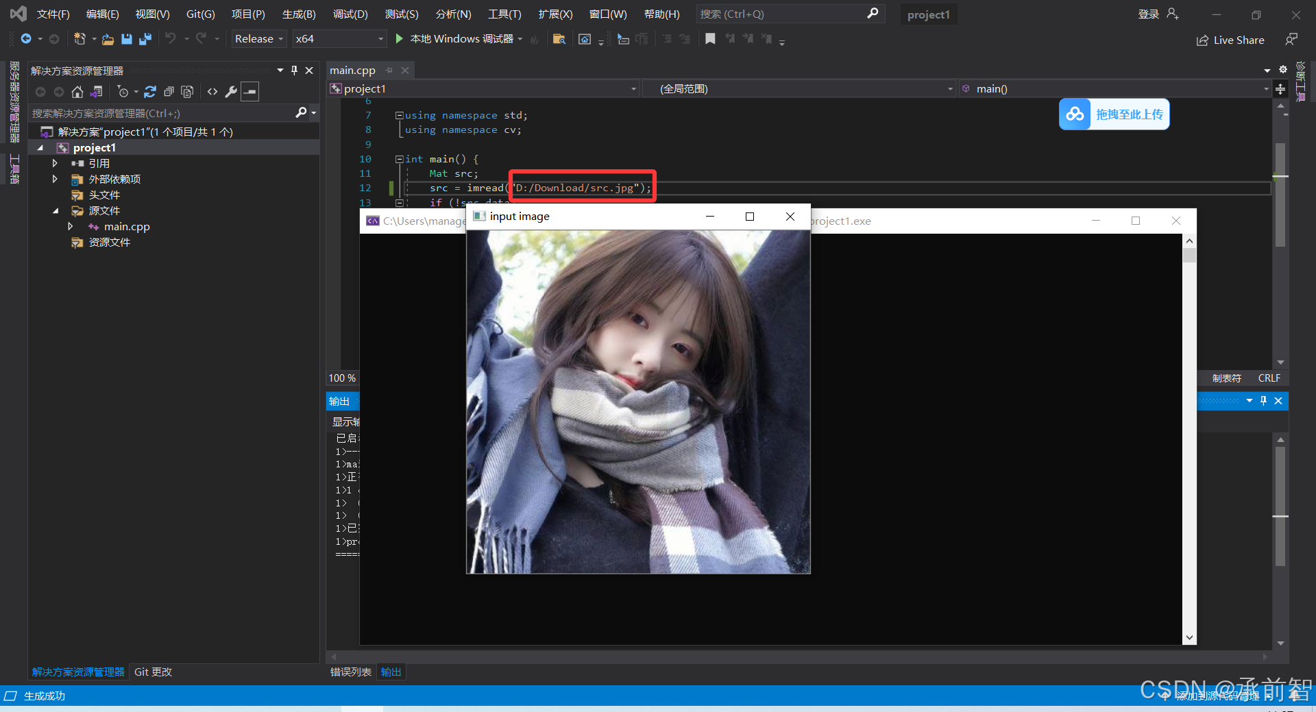Click the switch views icon in Solution Explorer
This screenshot has height=712, width=1316.
click(x=96, y=92)
